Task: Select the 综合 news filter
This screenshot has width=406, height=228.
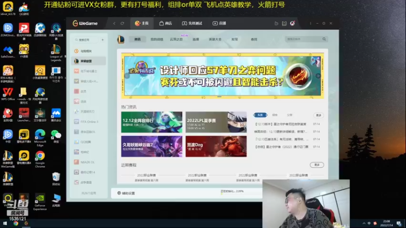Action: coord(275,115)
